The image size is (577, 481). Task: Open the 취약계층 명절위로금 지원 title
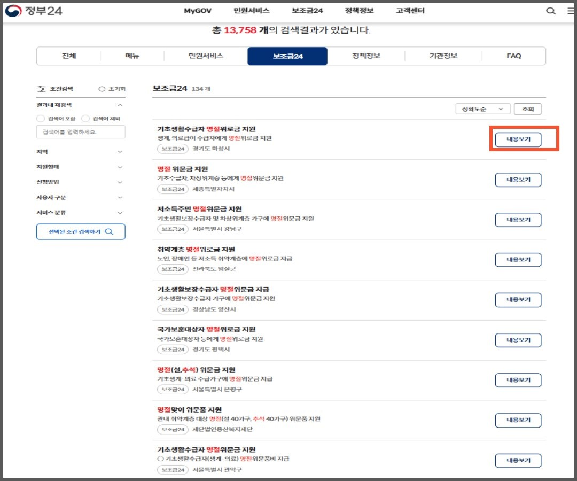[196, 250]
